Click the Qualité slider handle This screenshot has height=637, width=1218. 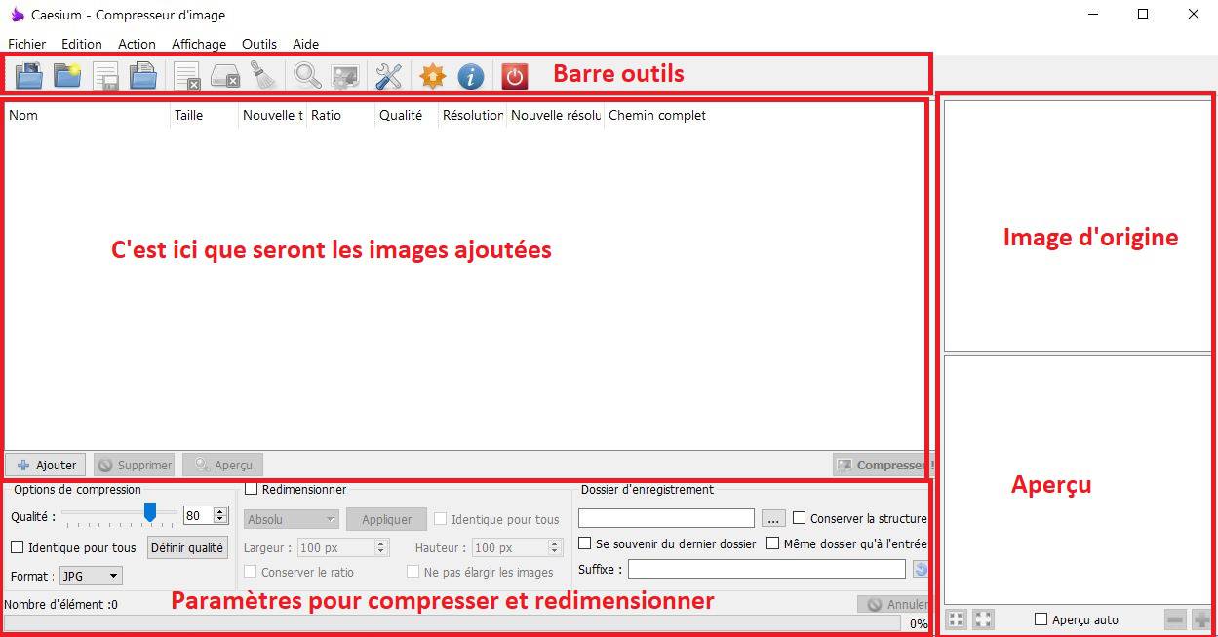pos(150,513)
